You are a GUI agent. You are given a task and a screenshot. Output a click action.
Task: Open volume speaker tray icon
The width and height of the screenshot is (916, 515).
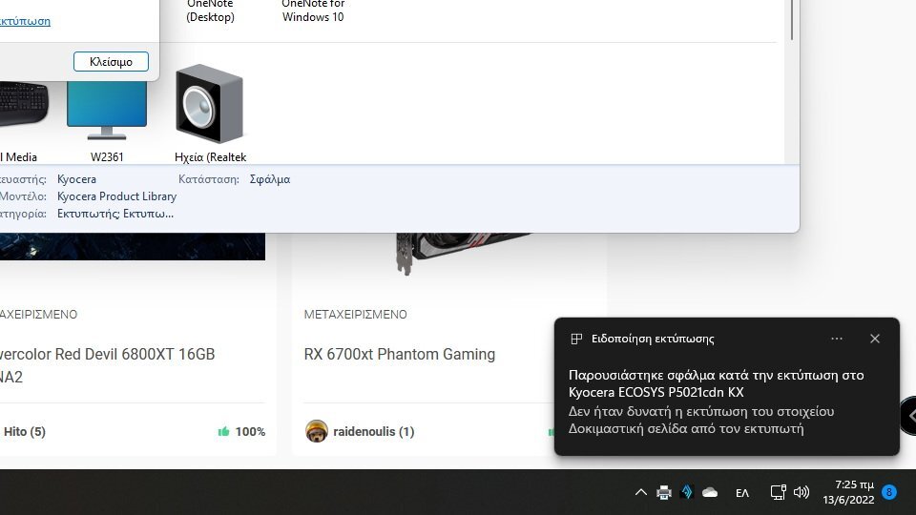click(801, 492)
